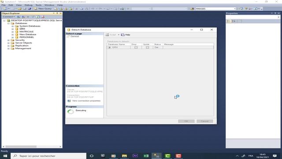282x159 pixels.
Task: Select the GRH row in detach list
Action: pos(160,47)
